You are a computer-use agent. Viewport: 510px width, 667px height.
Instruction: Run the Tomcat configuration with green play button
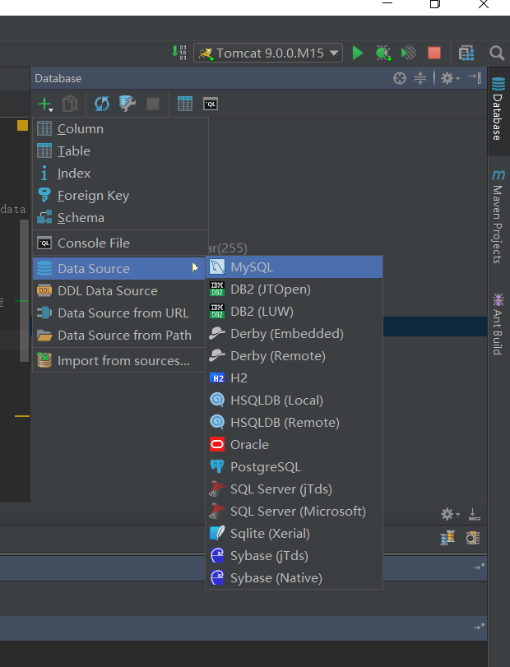358,53
